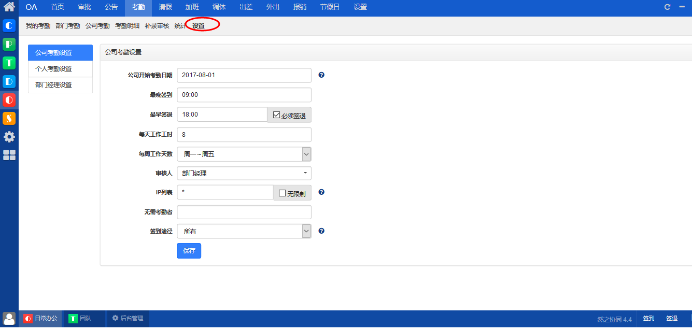Image resolution: width=692 pixels, height=328 pixels.
Task: Open the 出差 top menu
Action: 246,7
